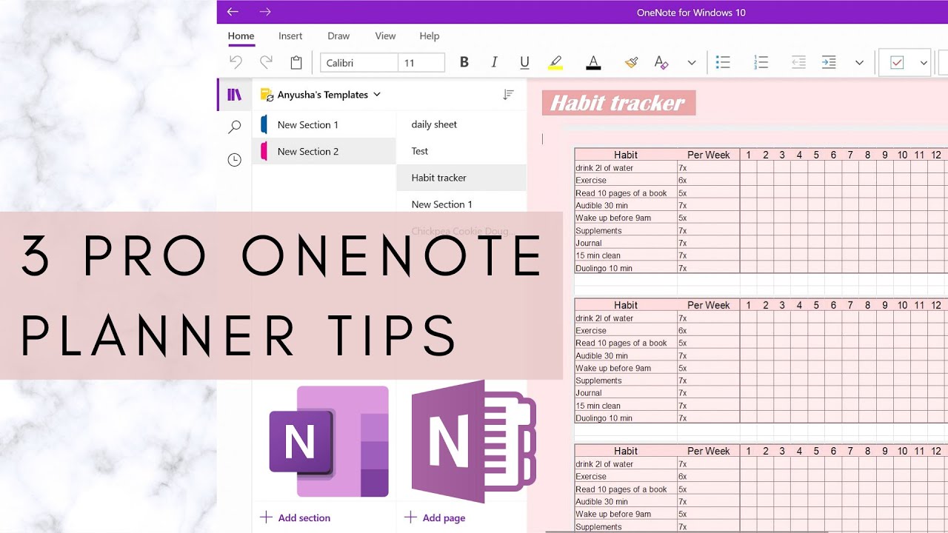Click day 12 column header in first table
This screenshot has width=948, height=533.
(936, 155)
